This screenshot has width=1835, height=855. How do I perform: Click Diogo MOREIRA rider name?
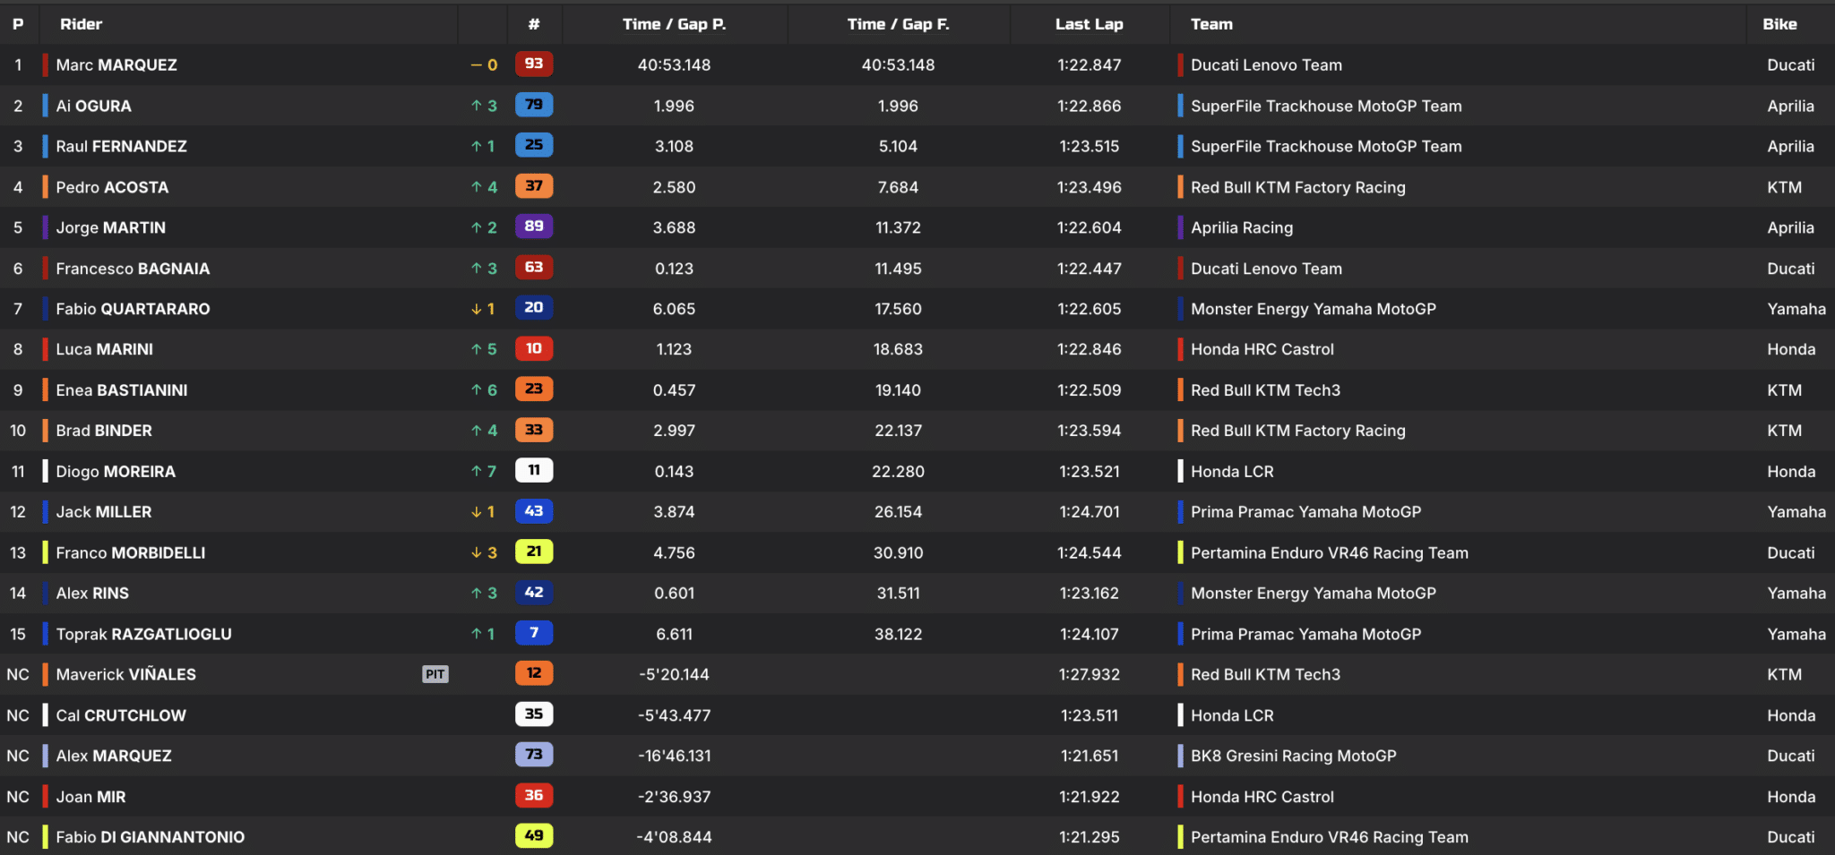[x=116, y=472]
